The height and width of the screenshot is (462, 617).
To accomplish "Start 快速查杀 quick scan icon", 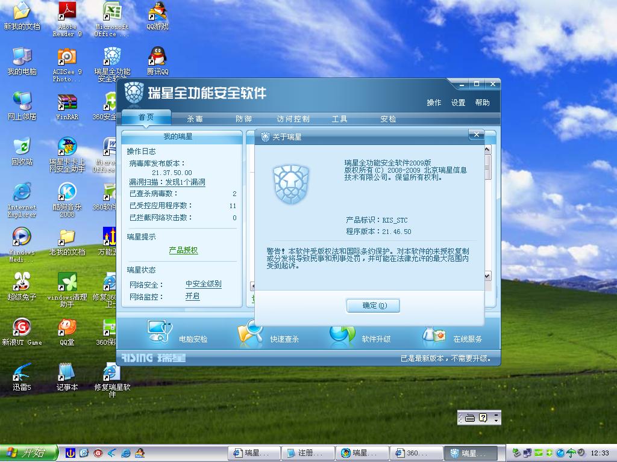I will 251,334.
